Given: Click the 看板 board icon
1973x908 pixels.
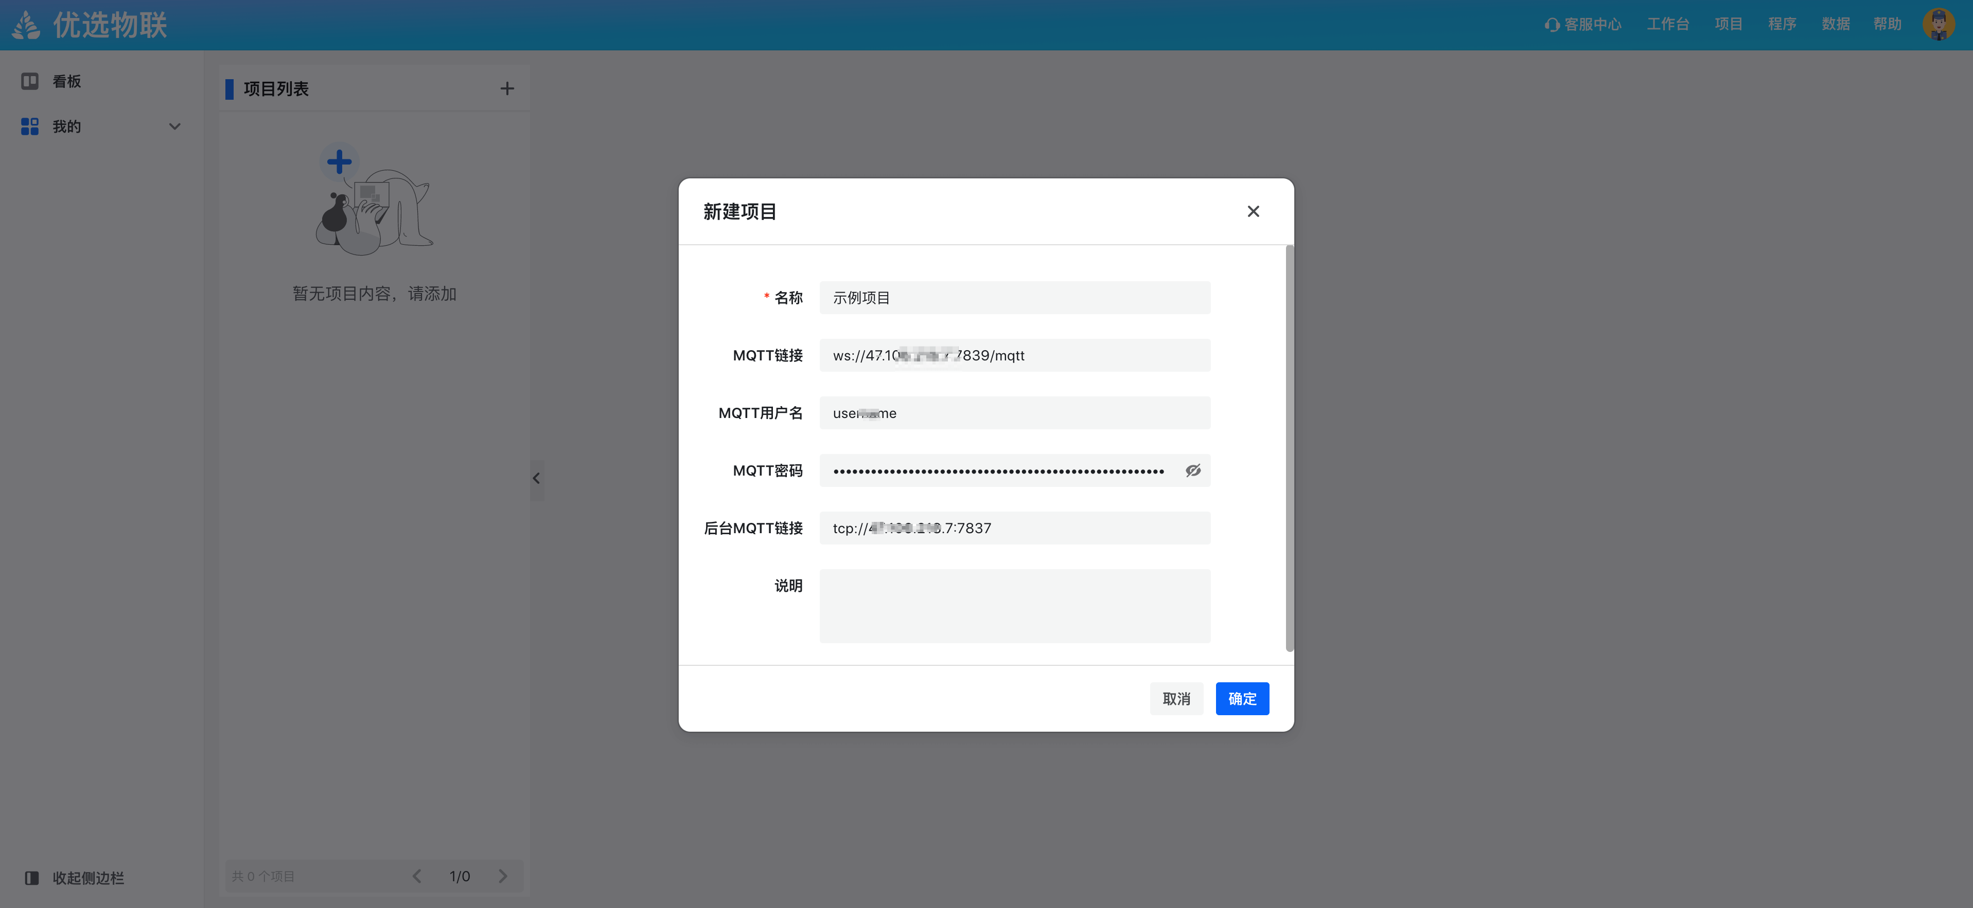Looking at the screenshot, I should [x=30, y=81].
